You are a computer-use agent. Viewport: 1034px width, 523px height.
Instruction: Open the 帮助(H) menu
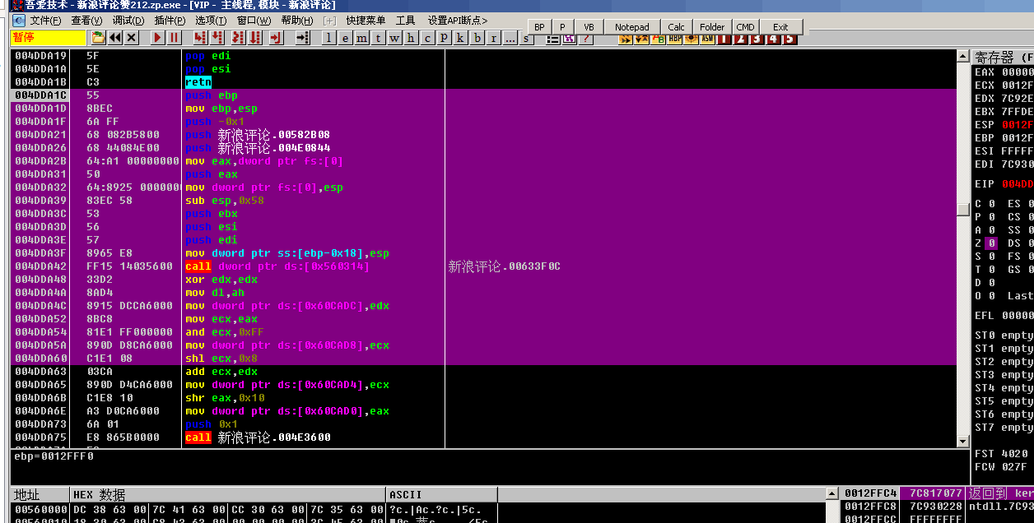coord(296,21)
